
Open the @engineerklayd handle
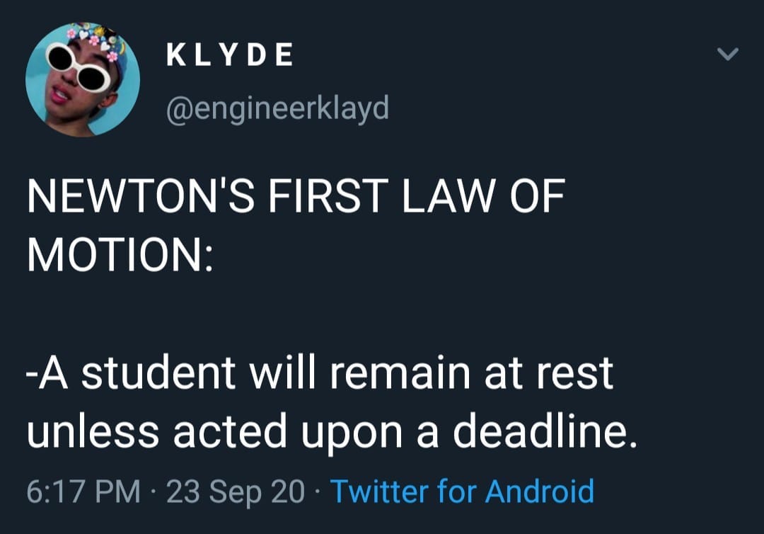click(x=278, y=108)
